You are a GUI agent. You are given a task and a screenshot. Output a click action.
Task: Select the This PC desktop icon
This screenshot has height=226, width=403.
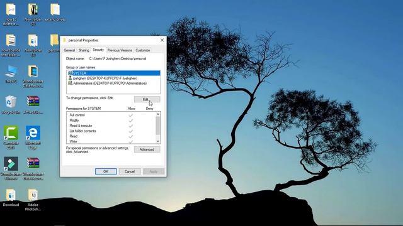pyautogui.click(x=11, y=74)
